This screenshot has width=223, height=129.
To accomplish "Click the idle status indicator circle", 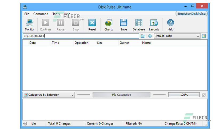I will [x=25, y=124].
